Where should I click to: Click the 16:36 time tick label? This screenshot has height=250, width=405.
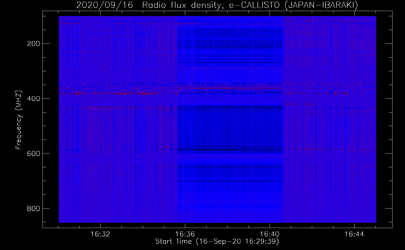[x=185, y=234]
